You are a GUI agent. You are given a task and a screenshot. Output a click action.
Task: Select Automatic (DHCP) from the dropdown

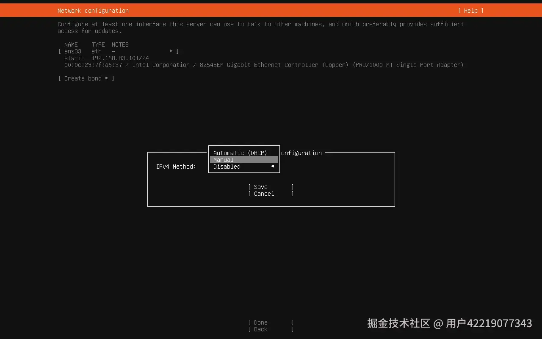coord(240,153)
